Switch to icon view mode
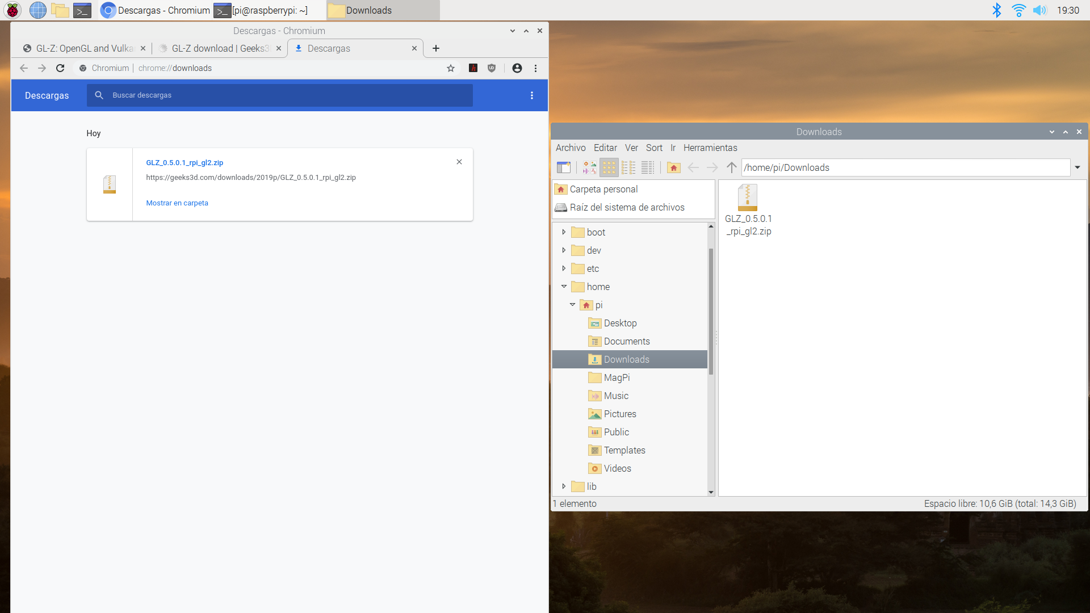 (x=609, y=167)
